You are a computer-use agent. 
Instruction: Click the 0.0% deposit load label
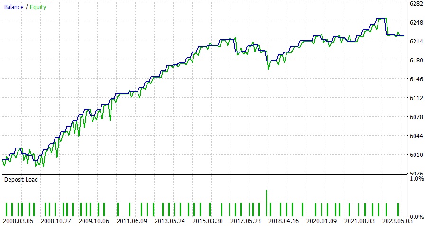[x=417, y=217]
